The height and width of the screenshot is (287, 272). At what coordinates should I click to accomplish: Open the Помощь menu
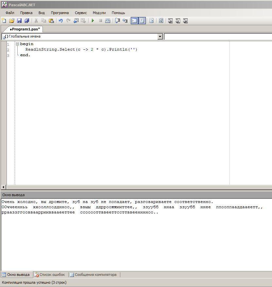pyautogui.click(x=118, y=13)
